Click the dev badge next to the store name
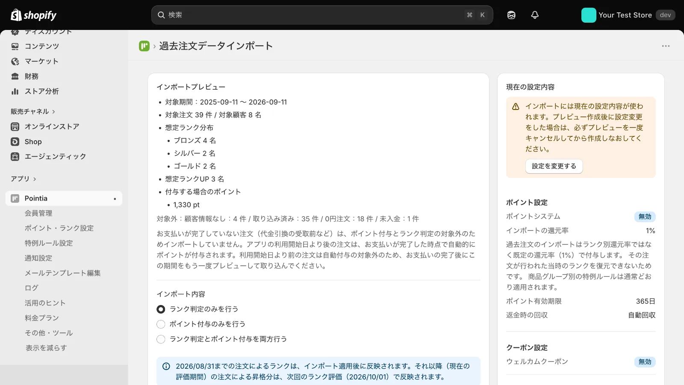This screenshot has width=684, height=385. click(665, 15)
